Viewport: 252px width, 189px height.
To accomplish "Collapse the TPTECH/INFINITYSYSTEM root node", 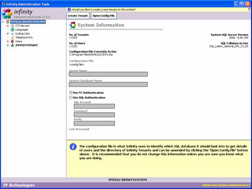I will (x=3, y=22).
